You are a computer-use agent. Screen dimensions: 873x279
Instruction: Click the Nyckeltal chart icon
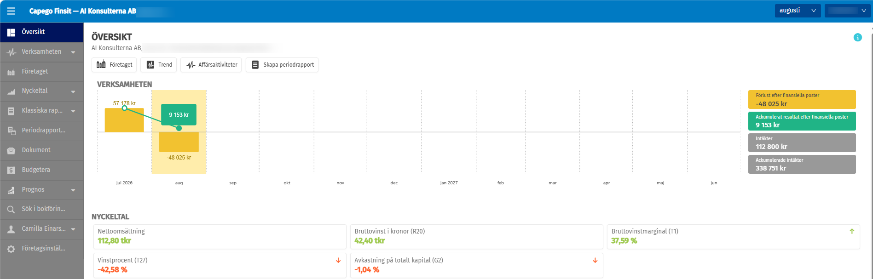click(x=11, y=91)
